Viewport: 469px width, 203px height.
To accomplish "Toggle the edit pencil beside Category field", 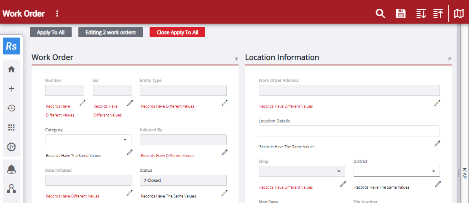I will pos(130,152).
